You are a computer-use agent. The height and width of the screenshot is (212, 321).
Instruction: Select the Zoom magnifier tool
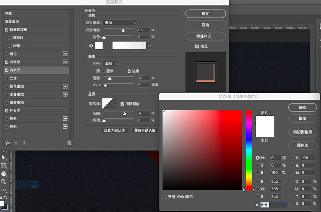click(x=4, y=181)
